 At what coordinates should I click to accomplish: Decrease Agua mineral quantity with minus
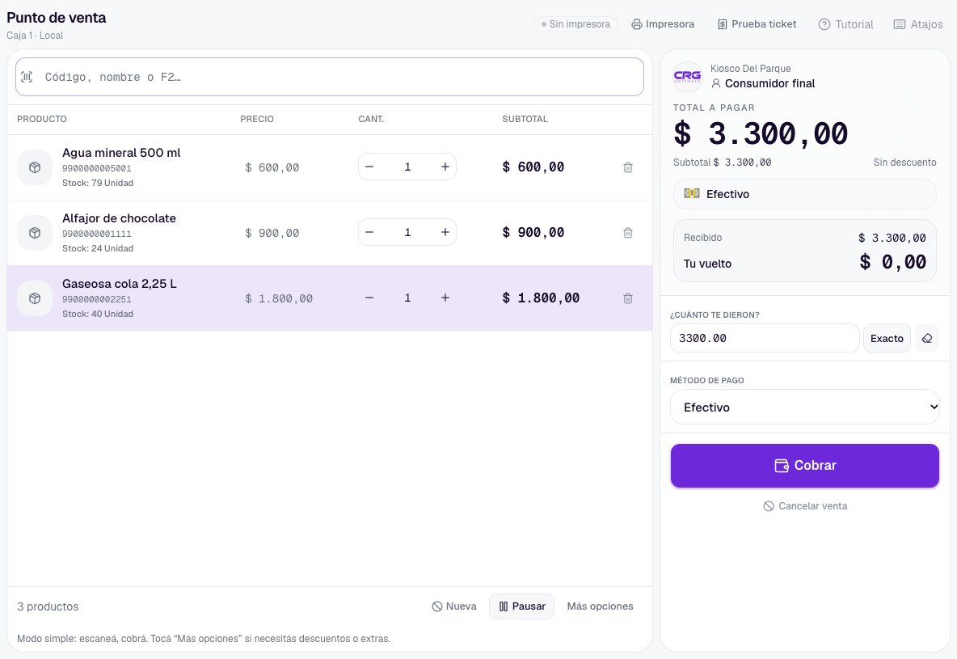coord(369,167)
